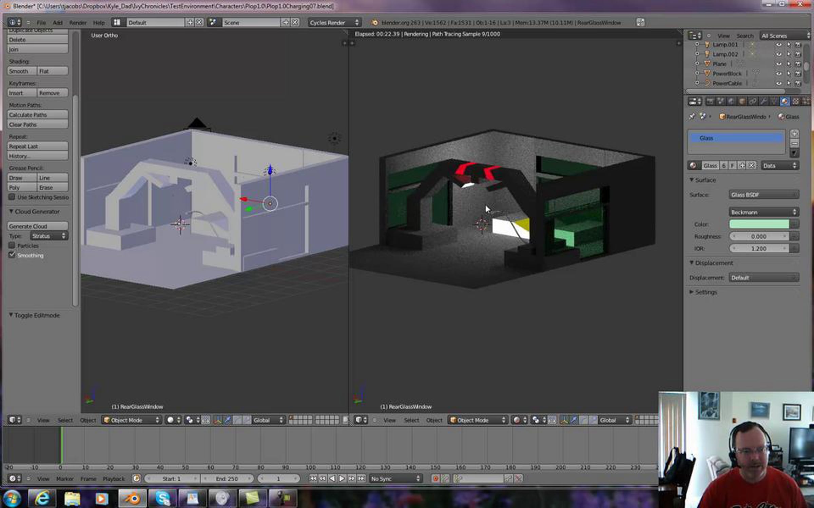Viewport: 814px width, 508px height.
Task: Open the Texture properties tab
Action: pyautogui.click(x=795, y=101)
